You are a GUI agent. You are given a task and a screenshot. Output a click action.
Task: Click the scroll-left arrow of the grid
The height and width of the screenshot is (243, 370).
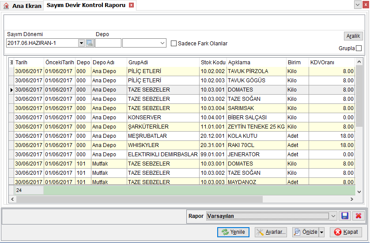tap(12, 199)
